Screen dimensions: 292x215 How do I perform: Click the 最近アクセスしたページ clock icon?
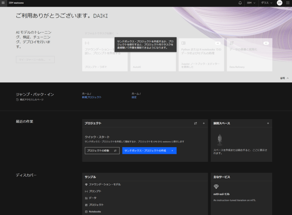(x=17, y=100)
